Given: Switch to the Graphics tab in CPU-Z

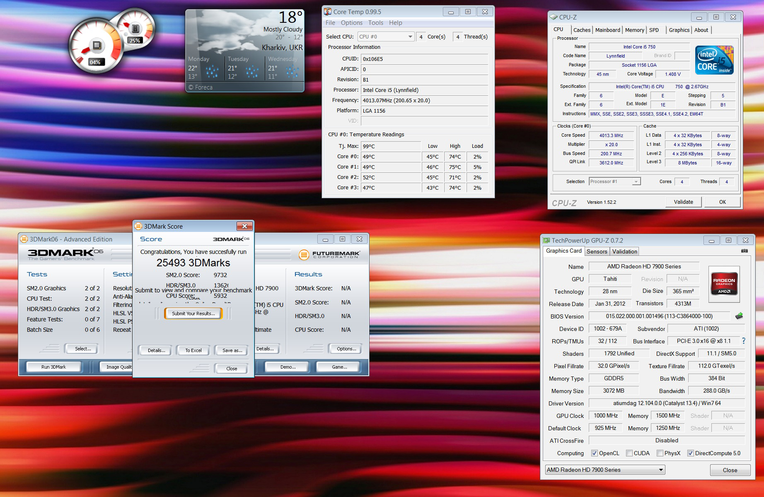Looking at the screenshot, I should 679,30.
